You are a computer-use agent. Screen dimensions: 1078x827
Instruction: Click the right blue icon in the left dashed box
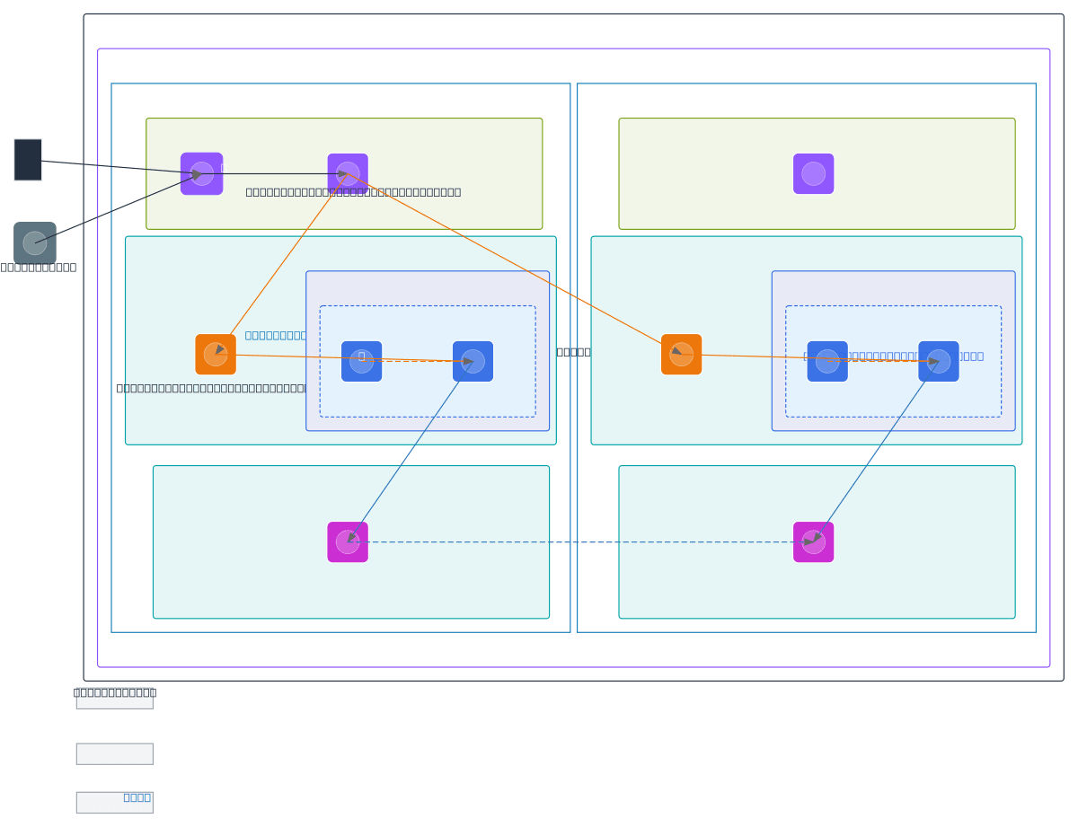point(473,361)
